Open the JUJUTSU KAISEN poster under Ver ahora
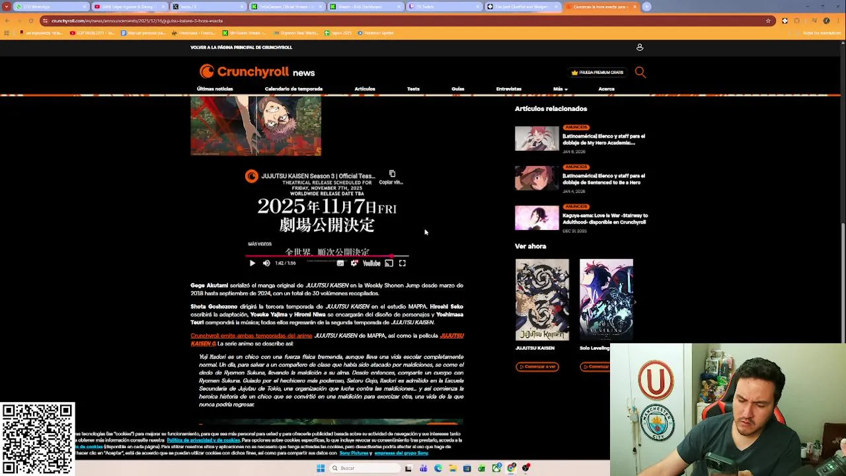846x476 pixels. pyautogui.click(x=542, y=299)
